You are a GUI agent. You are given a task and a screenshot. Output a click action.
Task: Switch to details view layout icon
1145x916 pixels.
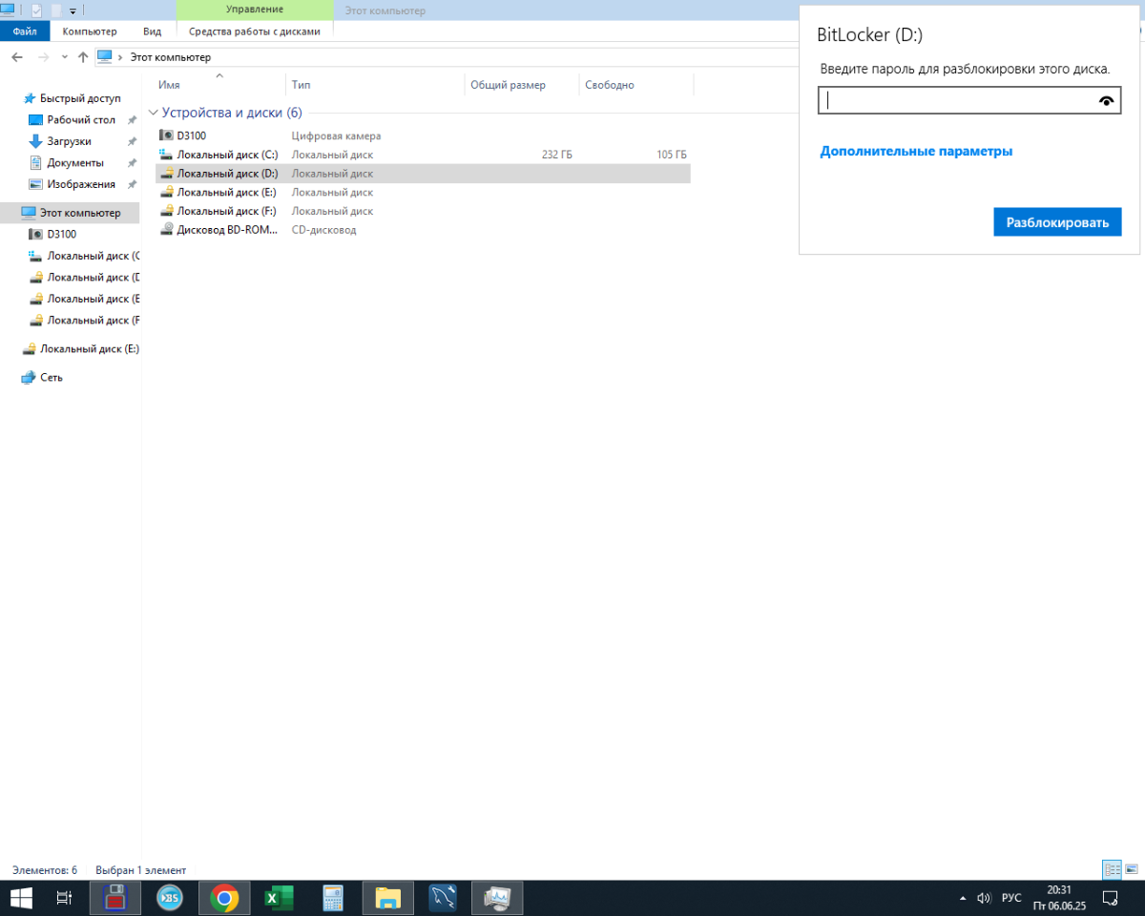pyautogui.click(x=1112, y=869)
